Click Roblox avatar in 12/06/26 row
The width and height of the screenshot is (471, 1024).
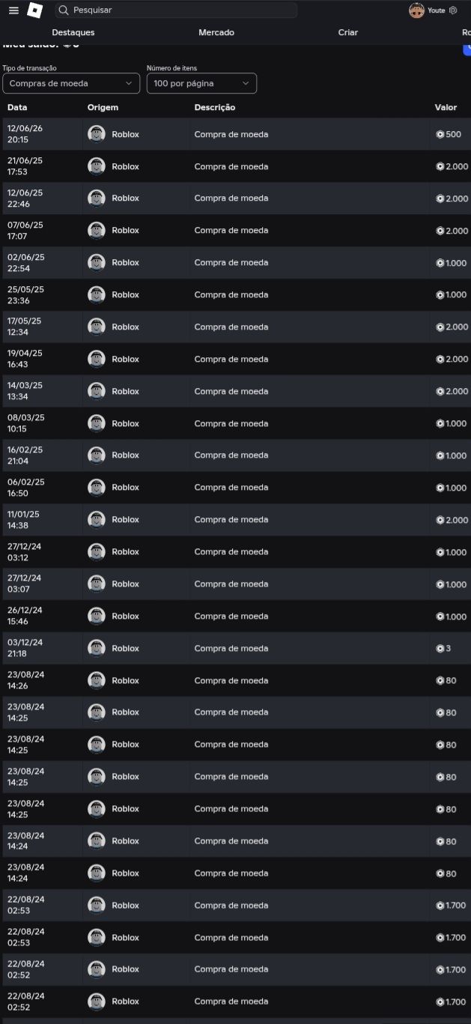[96, 134]
